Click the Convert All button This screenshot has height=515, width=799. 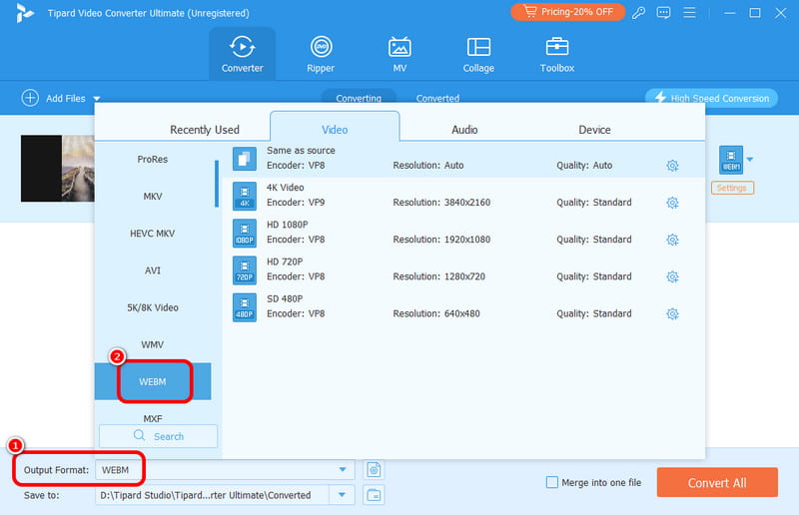pyautogui.click(x=717, y=482)
